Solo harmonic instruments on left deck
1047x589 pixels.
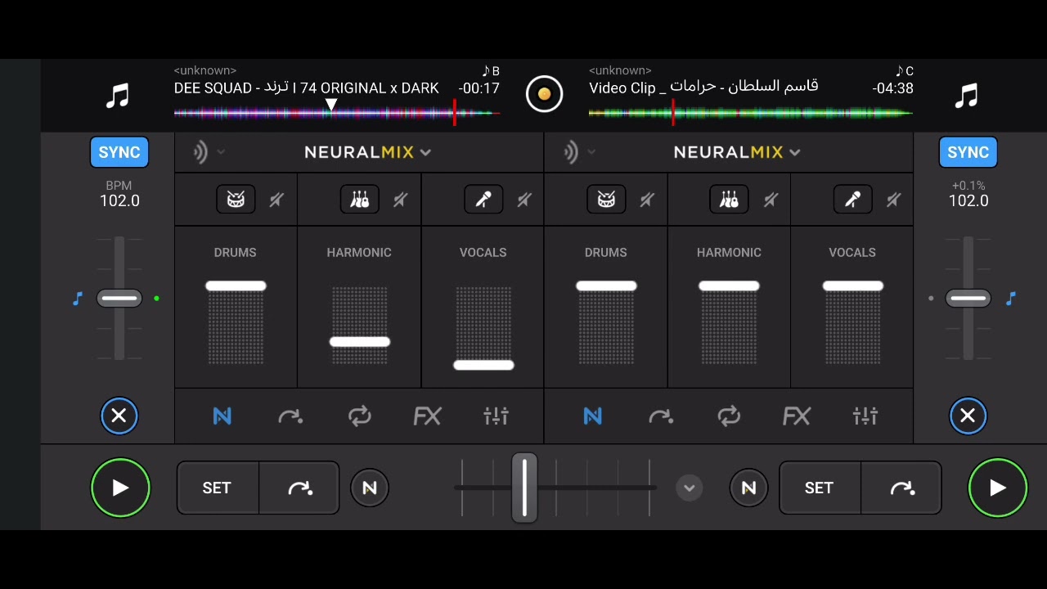(x=359, y=200)
